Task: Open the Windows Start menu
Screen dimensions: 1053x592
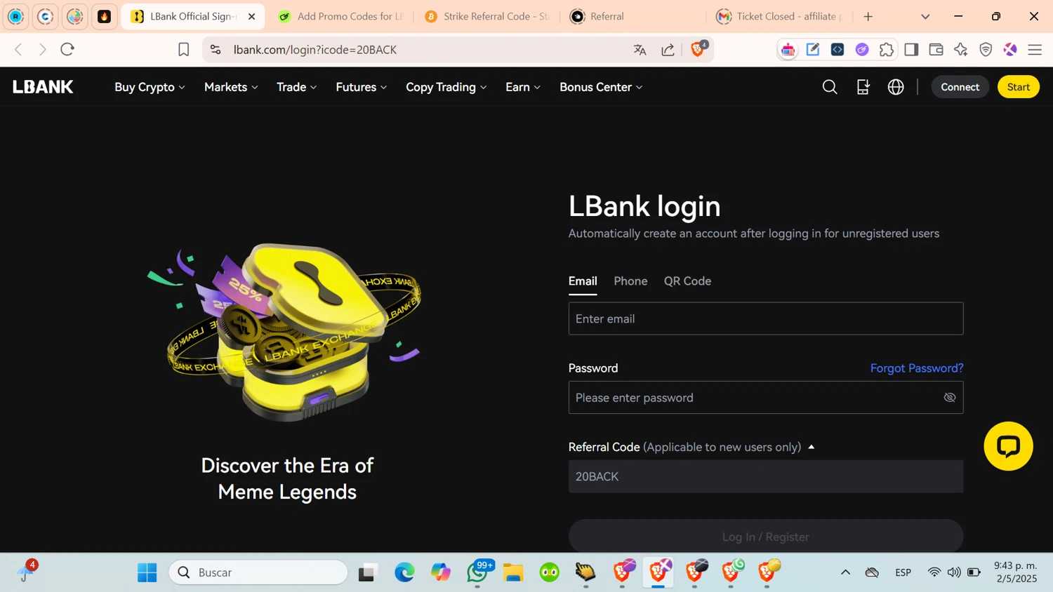Action: (147, 572)
